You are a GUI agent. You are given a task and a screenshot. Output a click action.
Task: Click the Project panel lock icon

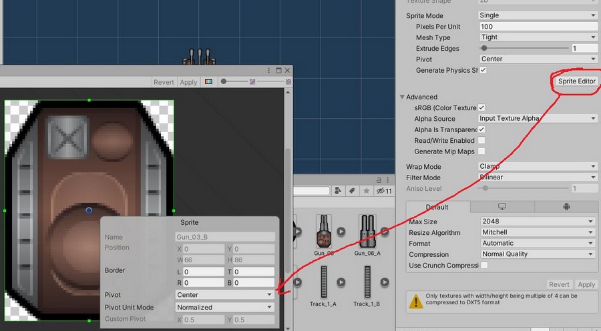click(379, 180)
